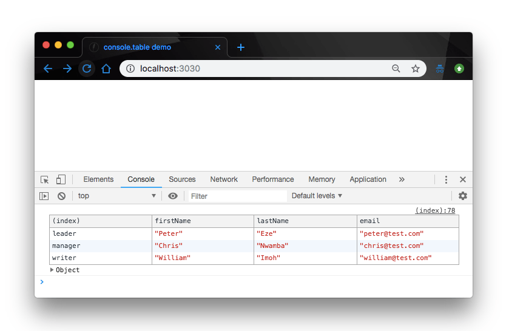Image resolution: width=509 pixels, height=331 pixels.
Task: Open console settings gear
Action: coord(462,196)
